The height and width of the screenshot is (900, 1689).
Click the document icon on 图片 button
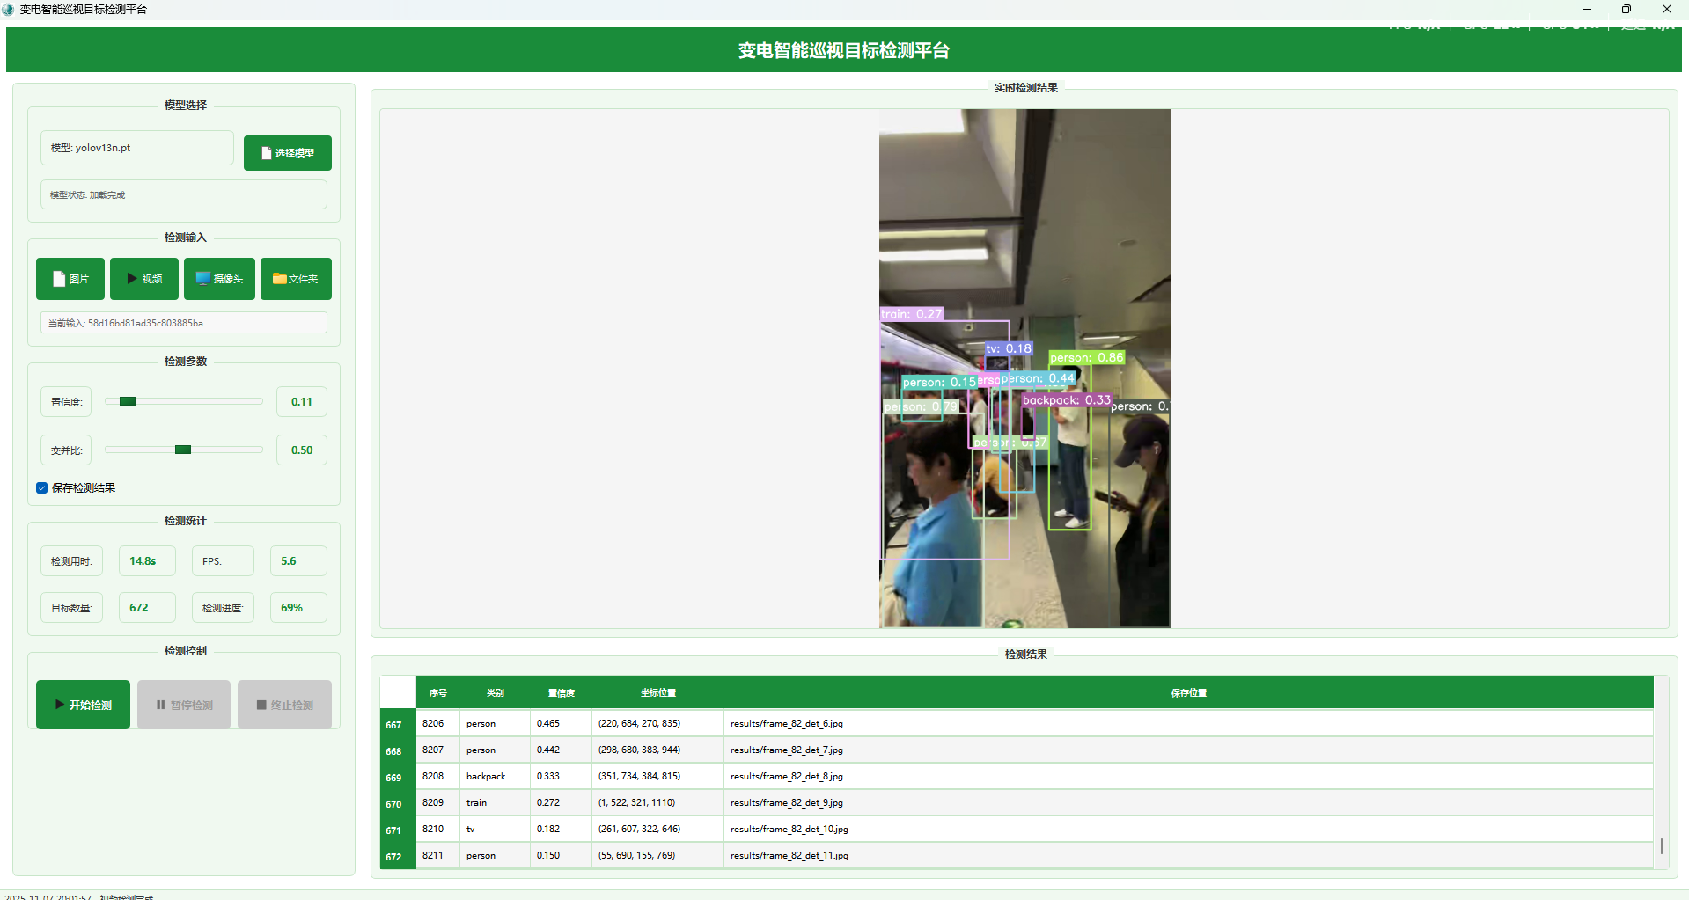click(59, 279)
